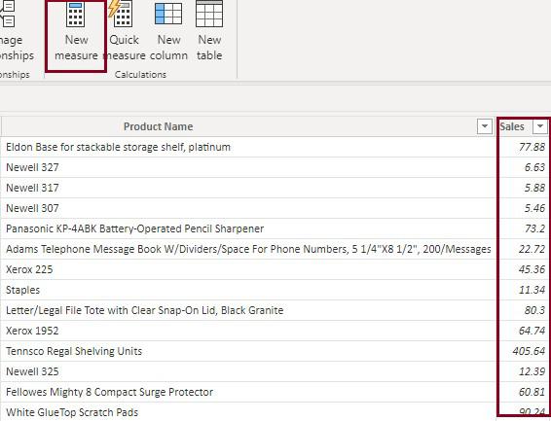The image size is (551, 421).
Task: Click the sales value 12.39
Action: click(x=532, y=371)
